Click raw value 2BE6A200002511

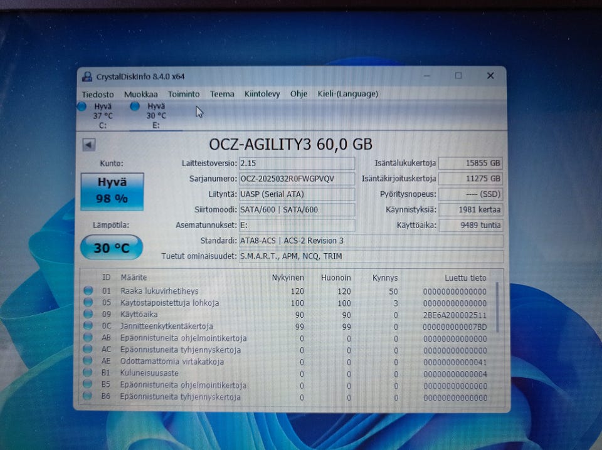[x=455, y=315]
